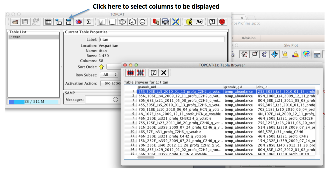Edit the Label field containing titan
The image size is (330, 173).
[x=162, y=40]
